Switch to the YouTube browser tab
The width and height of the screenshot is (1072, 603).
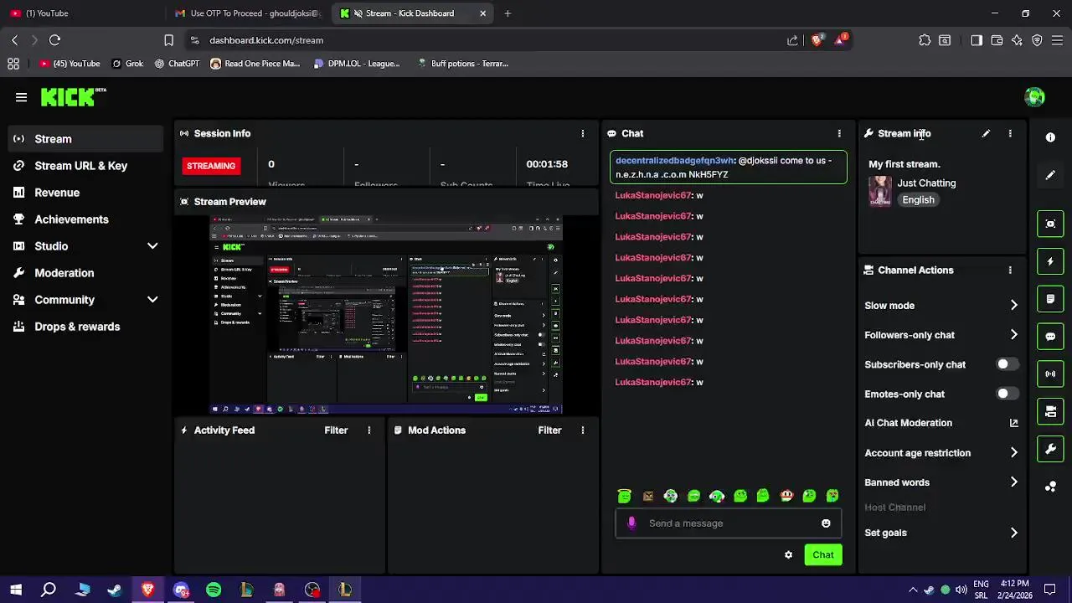(82, 13)
